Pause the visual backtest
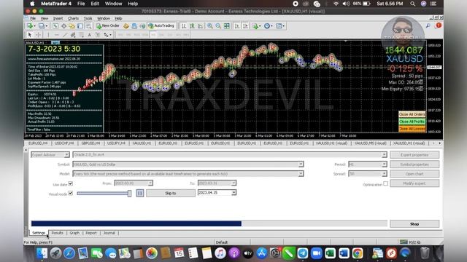This screenshot has width=467, height=262. point(140,193)
